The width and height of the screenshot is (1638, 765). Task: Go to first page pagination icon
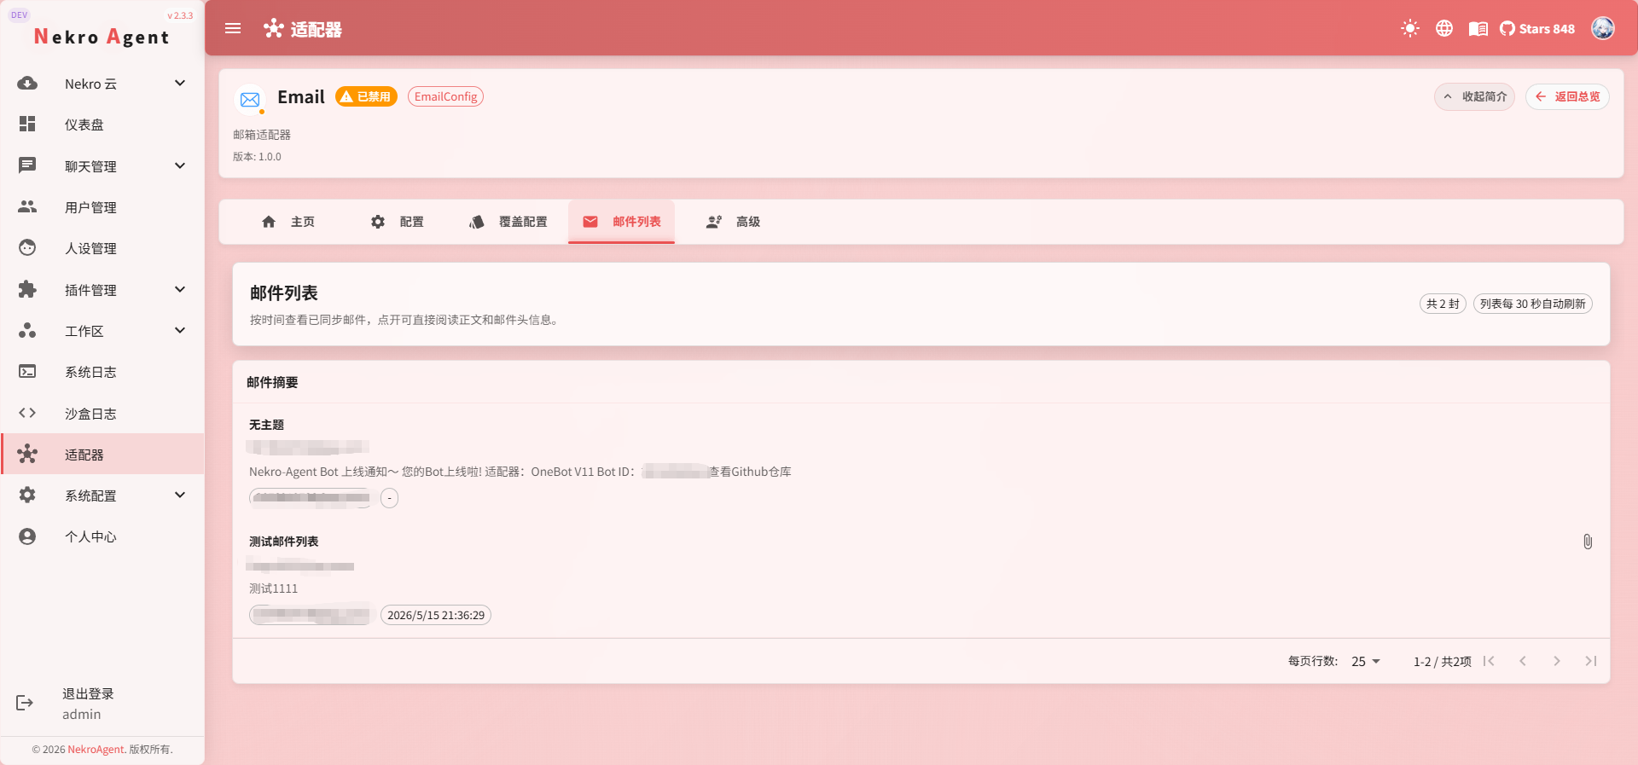[1489, 661]
